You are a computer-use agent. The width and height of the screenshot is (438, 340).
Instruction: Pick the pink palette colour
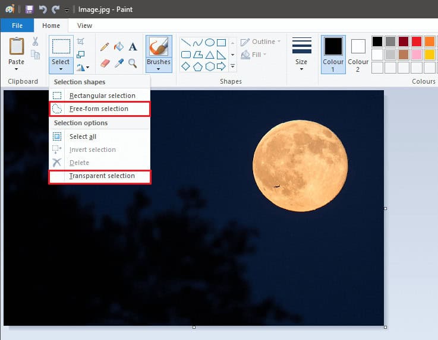tap(417, 55)
